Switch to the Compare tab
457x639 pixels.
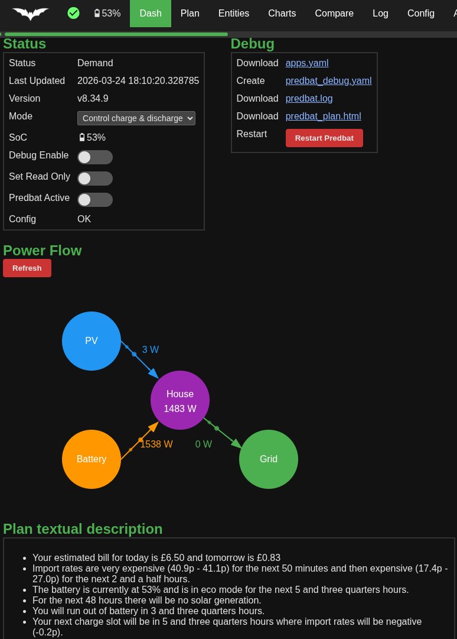click(x=334, y=14)
